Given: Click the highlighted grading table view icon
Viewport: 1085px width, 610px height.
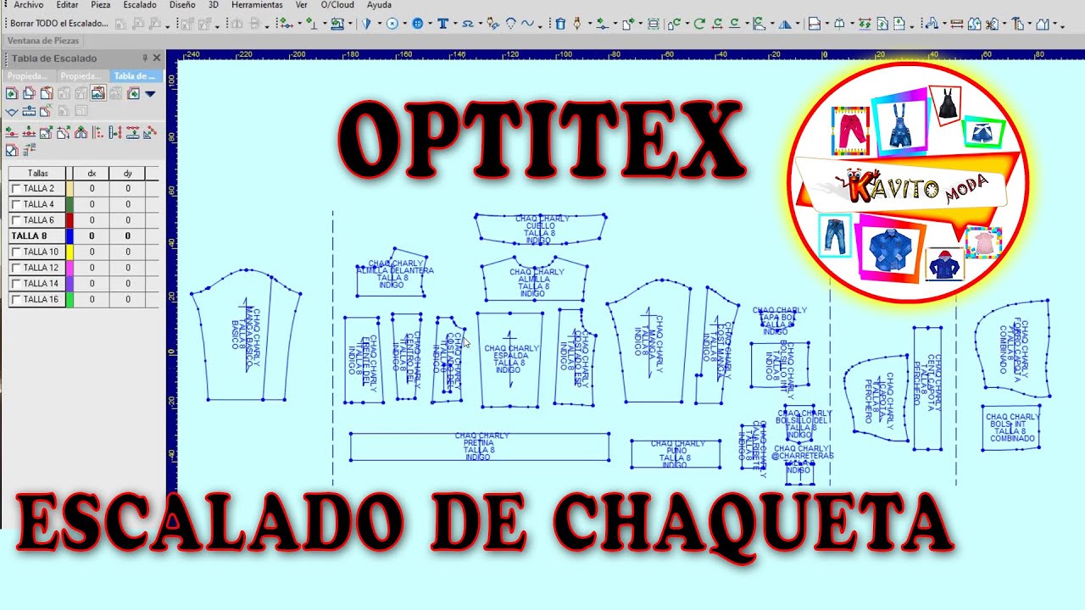Looking at the screenshot, I should [97, 93].
